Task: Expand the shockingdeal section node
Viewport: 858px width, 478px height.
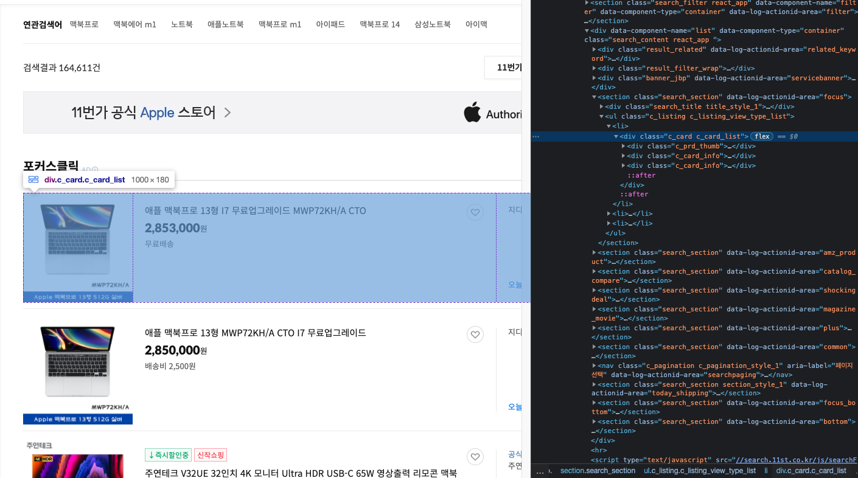Action: click(595, 291)
